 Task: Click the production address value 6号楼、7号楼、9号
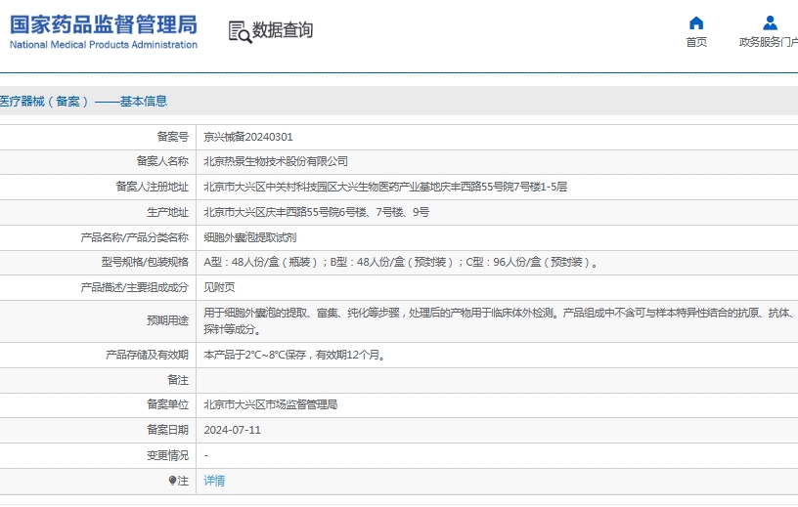click(x=317, y=212)
